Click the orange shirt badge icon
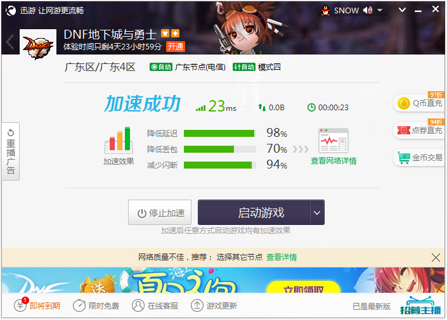 (x=165, y=34)
